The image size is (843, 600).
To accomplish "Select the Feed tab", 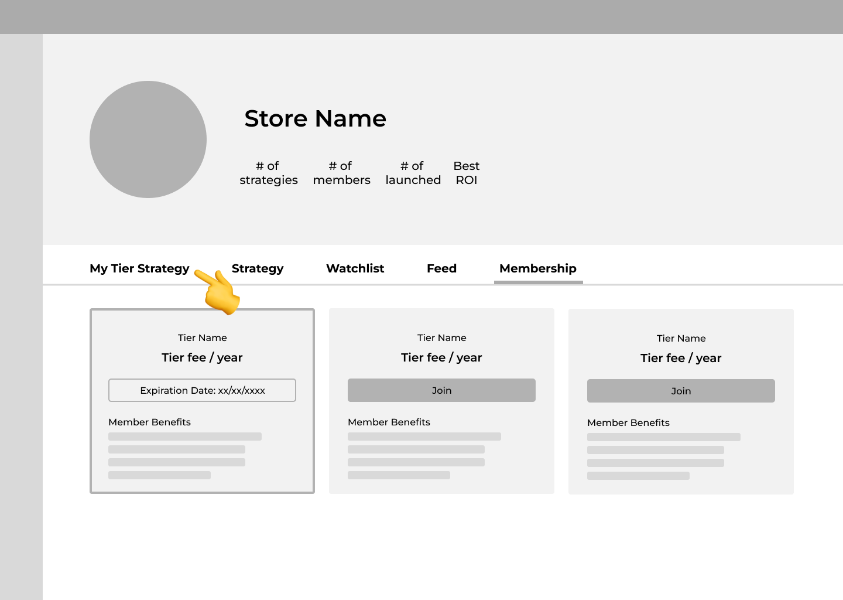I will pyautogui.click(x=441, y=268).
